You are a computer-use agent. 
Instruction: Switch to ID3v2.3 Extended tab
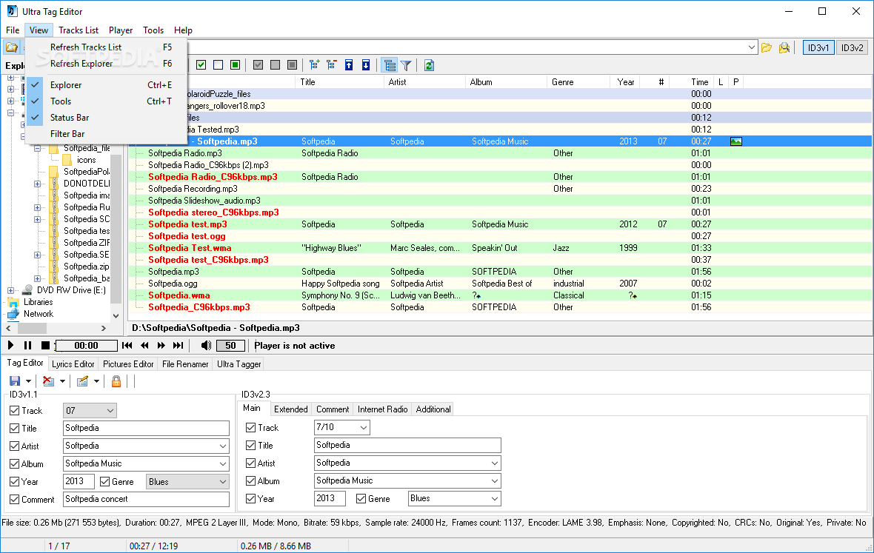pyautogui.click(x=291, y=409)
